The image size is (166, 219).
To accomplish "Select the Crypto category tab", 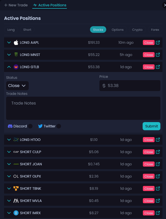I will pyautogui.click(x=137, y=30).
